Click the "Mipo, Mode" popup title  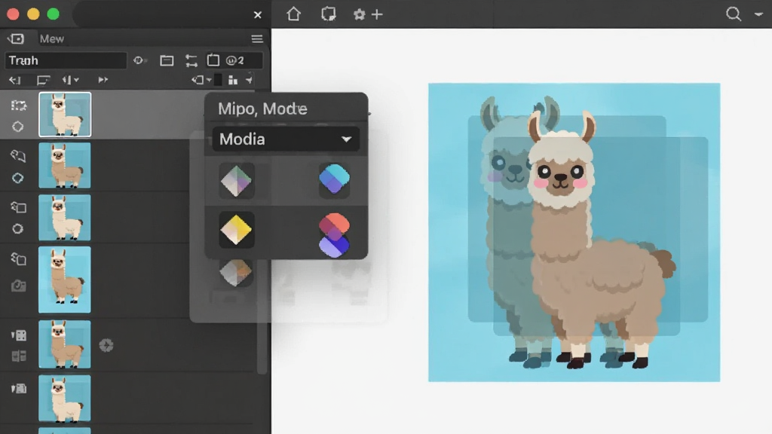coord(262,108)
